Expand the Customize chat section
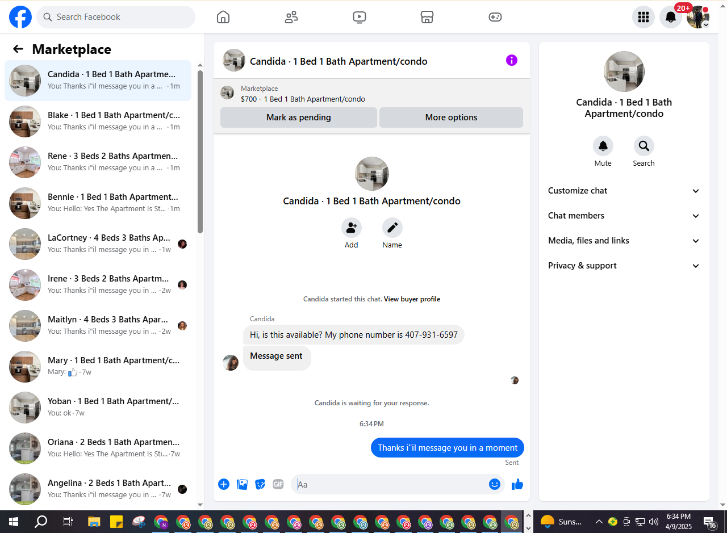 point(624,191)
